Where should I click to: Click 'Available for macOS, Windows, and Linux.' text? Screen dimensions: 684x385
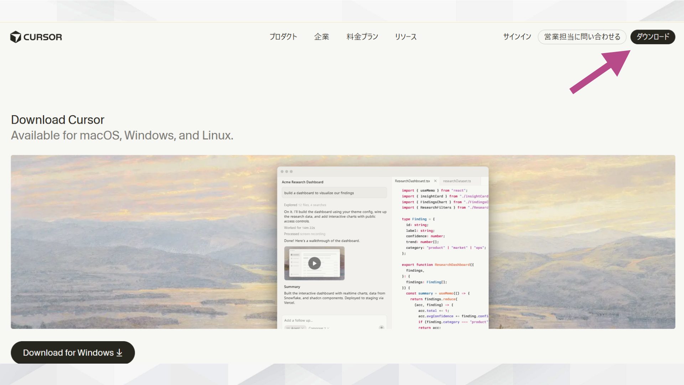coord(122,135)
